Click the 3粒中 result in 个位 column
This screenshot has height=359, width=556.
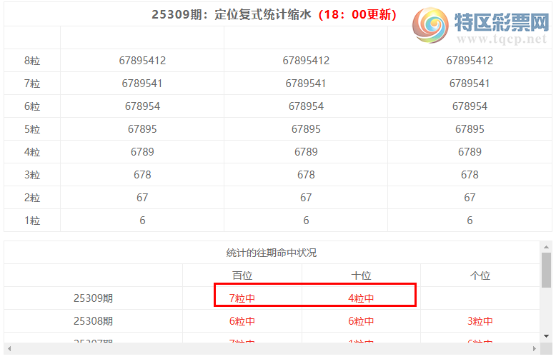(x=480, y=321)
